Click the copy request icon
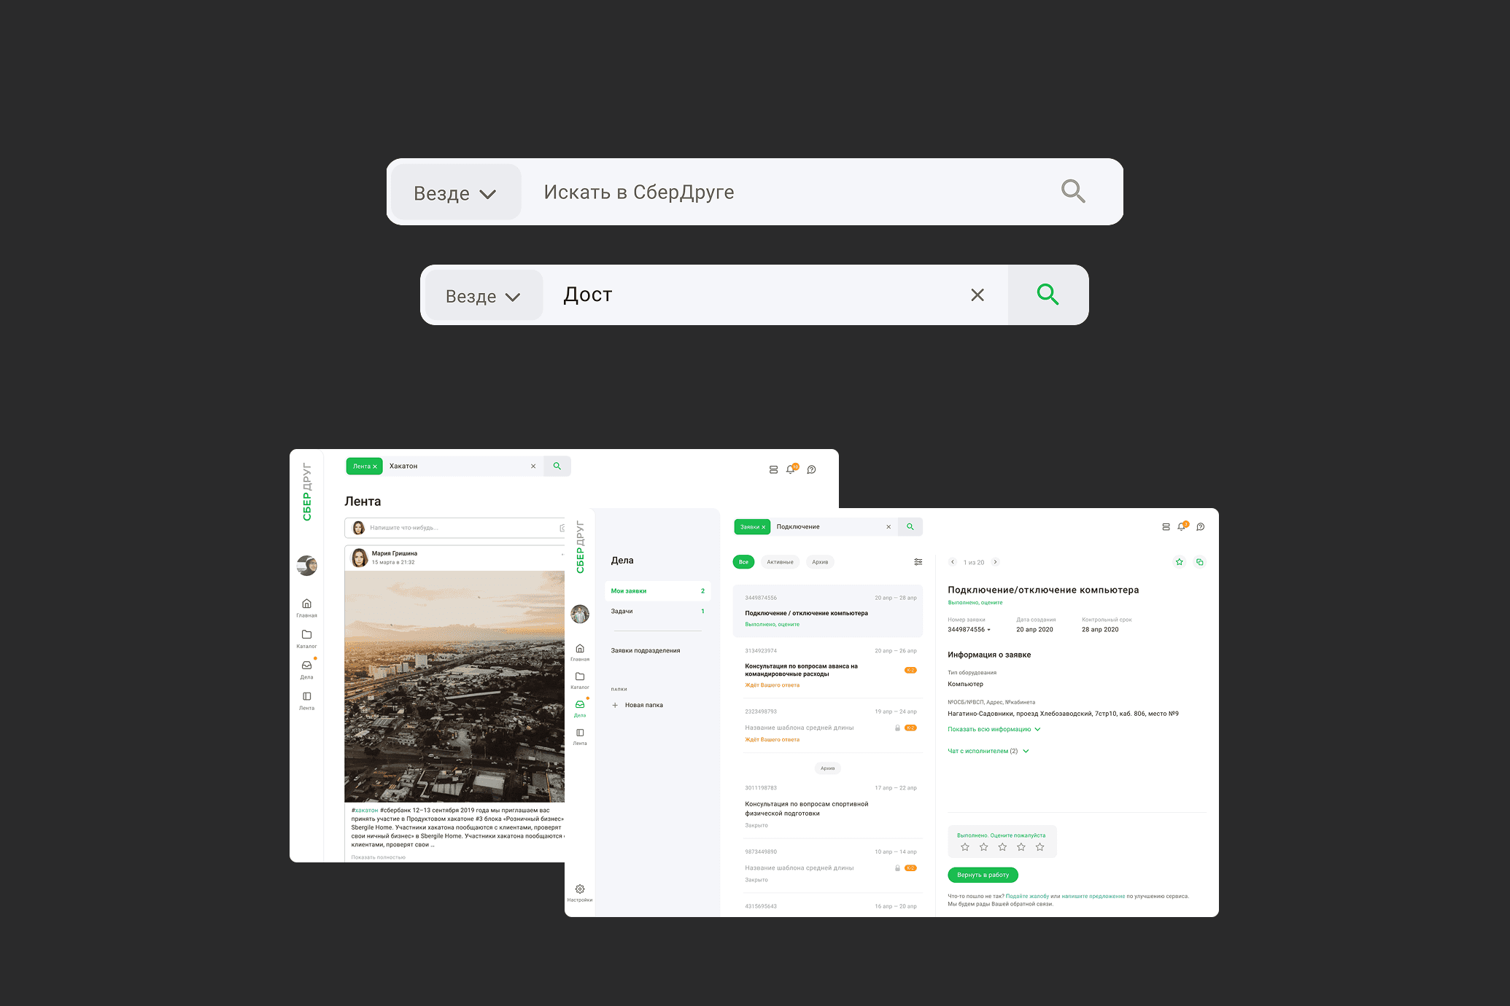Viewport: 1510px width, 1006px height. tap(1200, 562)
